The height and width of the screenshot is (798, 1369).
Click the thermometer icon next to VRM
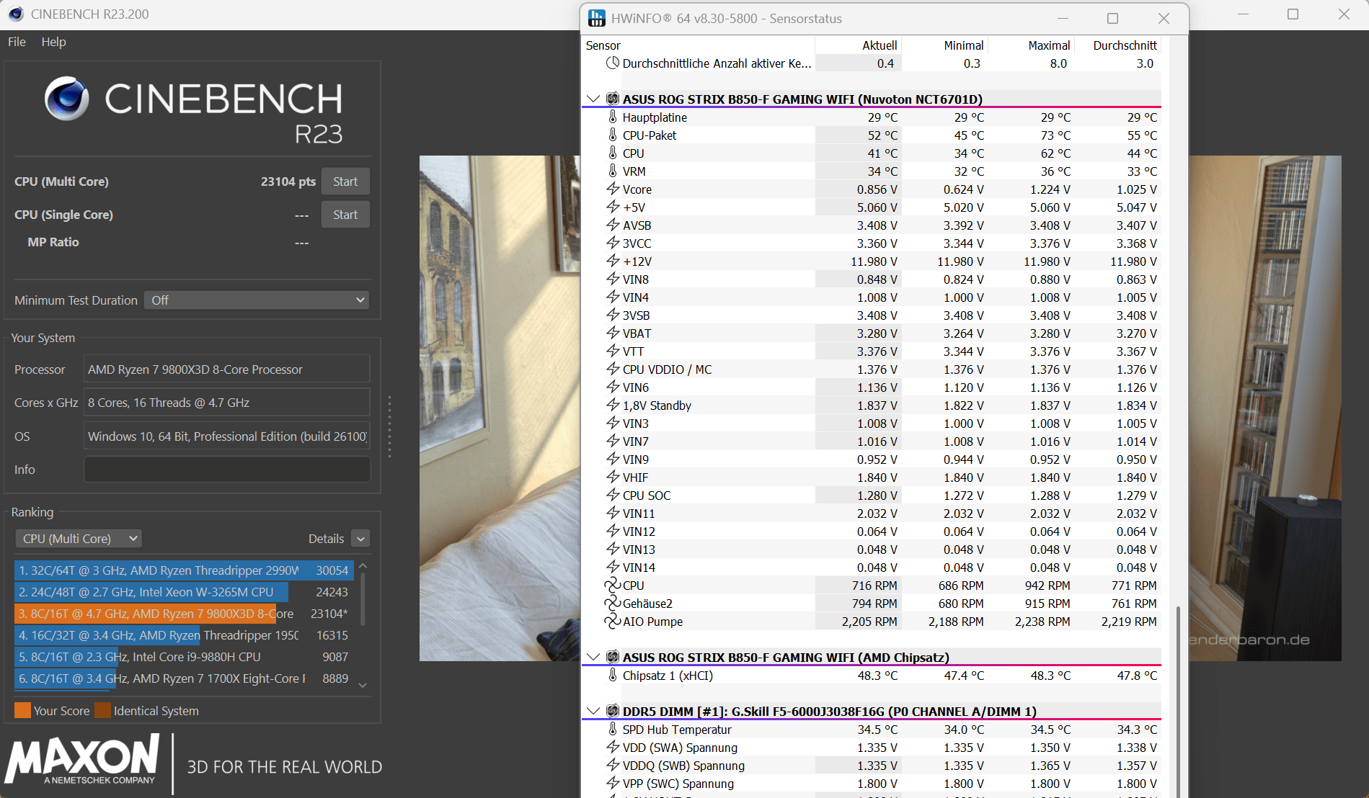pos(613,171)
